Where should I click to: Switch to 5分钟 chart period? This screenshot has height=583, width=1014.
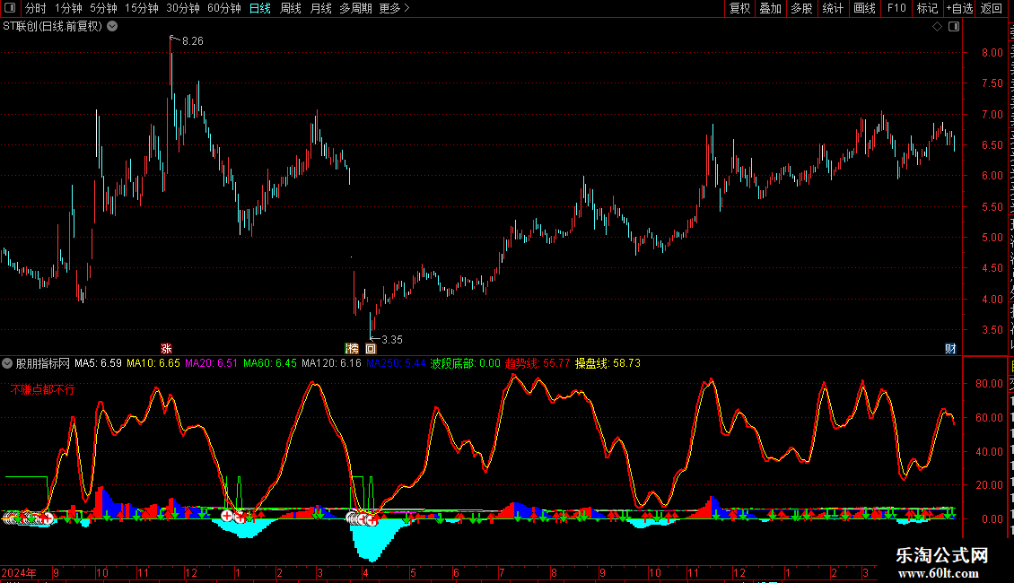coord(103,8)
